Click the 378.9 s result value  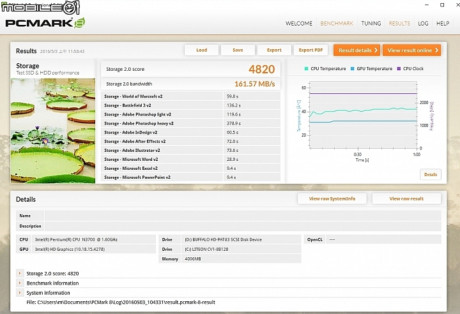click(234, 123)
